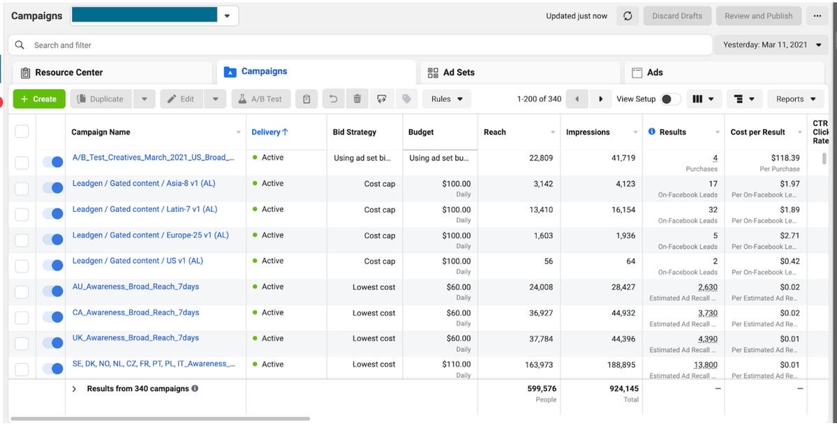Open the Leadgen / Gated content / Asia-8 campaign link
The width and height of the screenshot is (837, 428).
click(140, 183)
